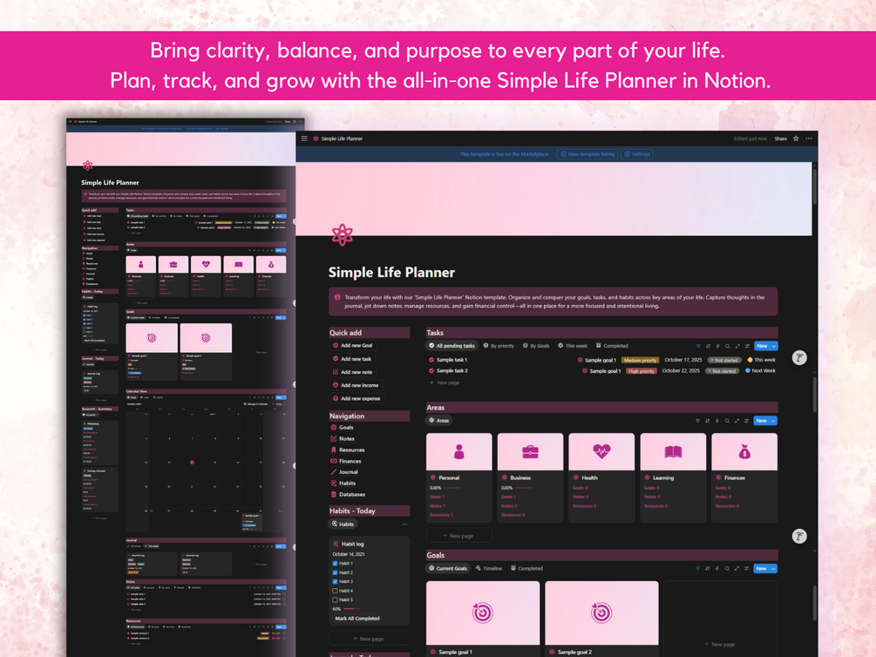Change the High priority tag

[x=641, y=370]
